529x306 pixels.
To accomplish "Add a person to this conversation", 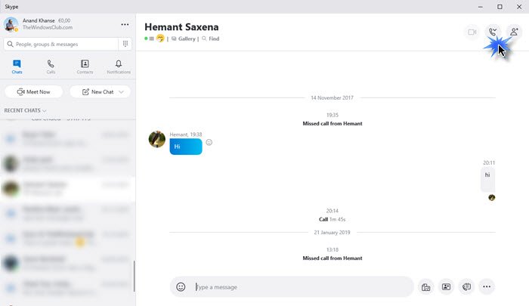I will [514, 32].
